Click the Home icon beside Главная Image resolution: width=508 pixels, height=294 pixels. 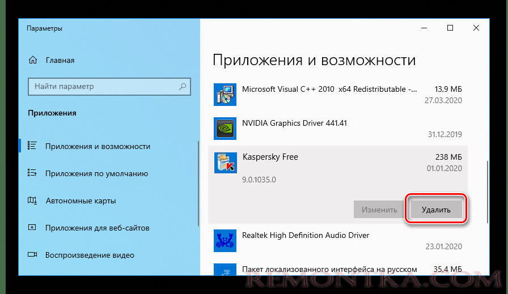tap(33, 60)
